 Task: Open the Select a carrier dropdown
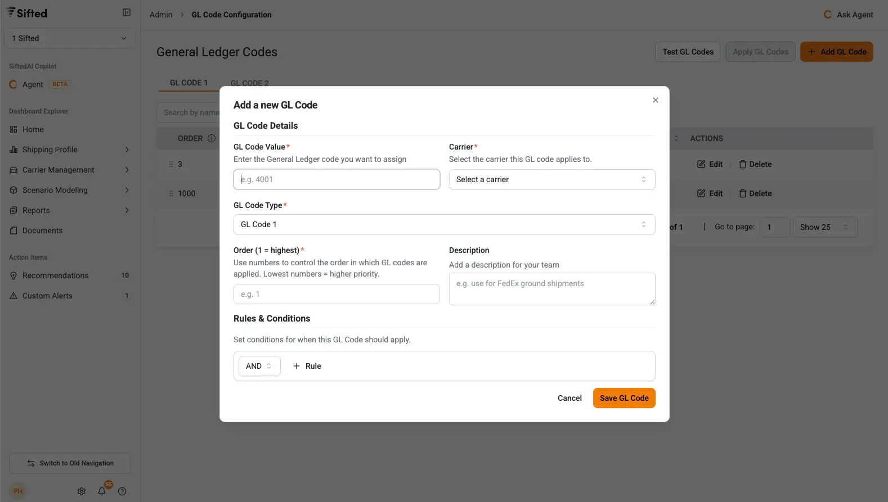[x=551, y=179]
